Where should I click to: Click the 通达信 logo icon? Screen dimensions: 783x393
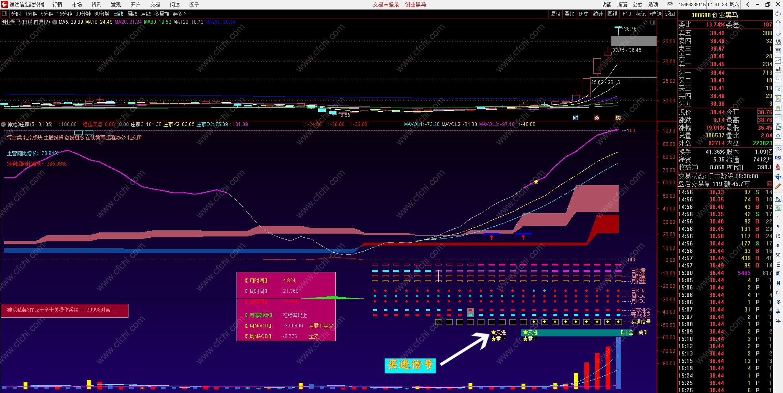(4, 4)
